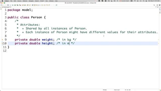The width and height of the screenshot is (161, 91).
Task: Open the File menu
Action: 11,1
